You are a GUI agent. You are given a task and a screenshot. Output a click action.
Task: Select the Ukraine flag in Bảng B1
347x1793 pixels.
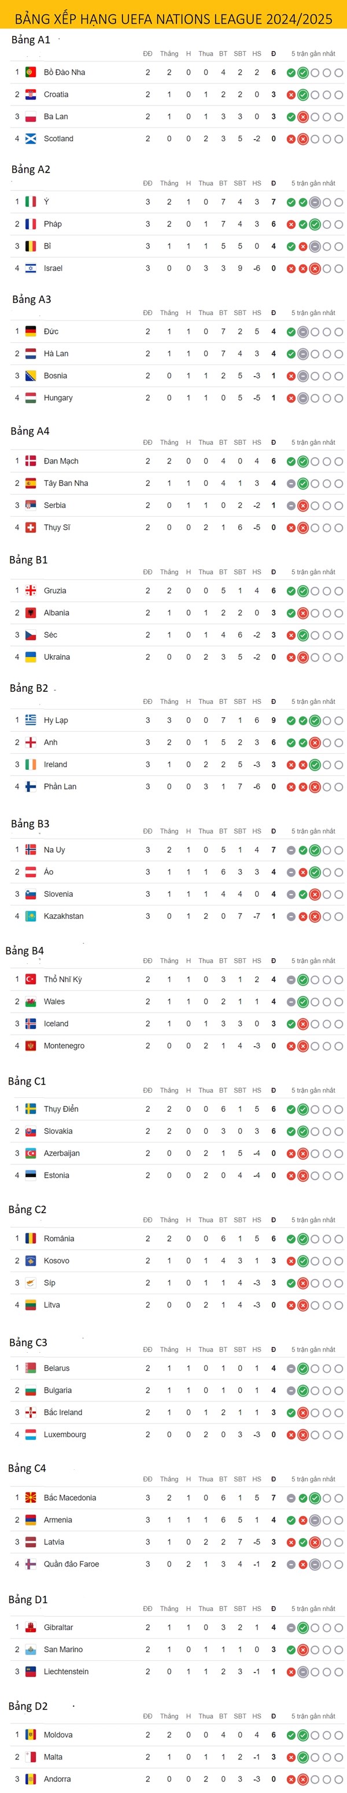point(31,657)
